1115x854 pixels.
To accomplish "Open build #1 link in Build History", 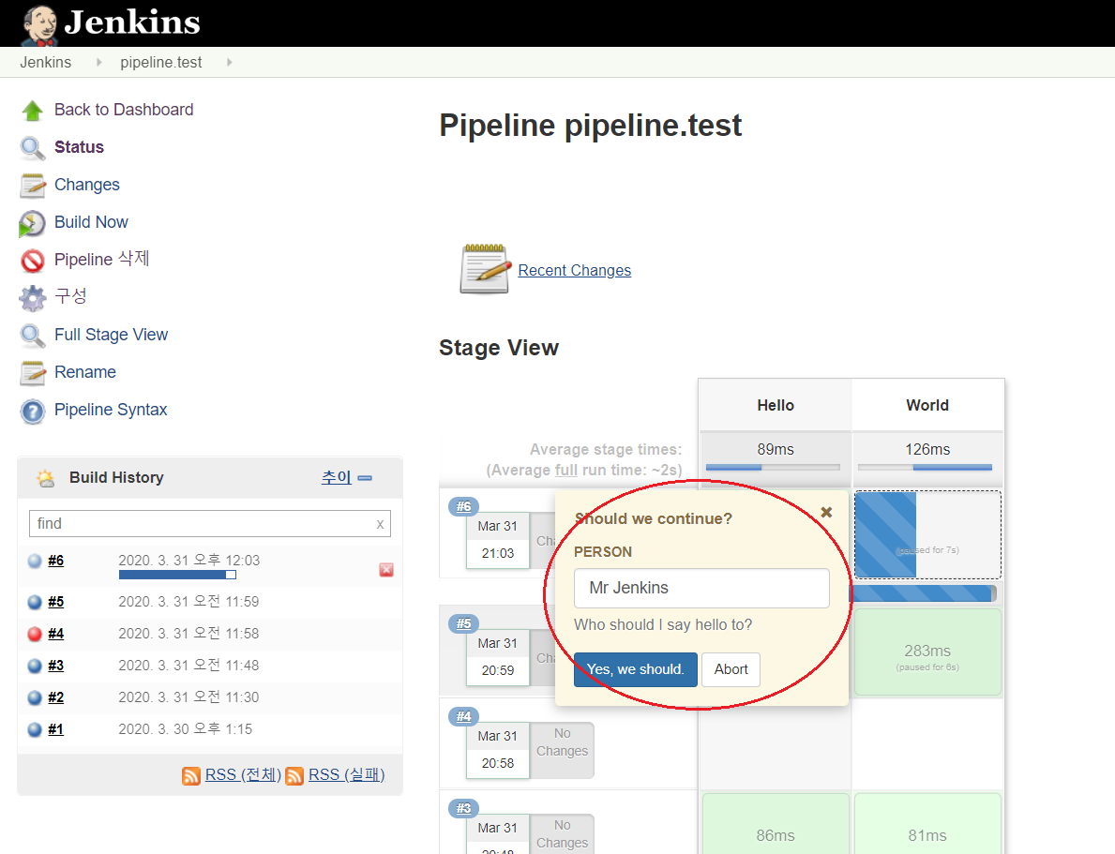I will [56, 729].
